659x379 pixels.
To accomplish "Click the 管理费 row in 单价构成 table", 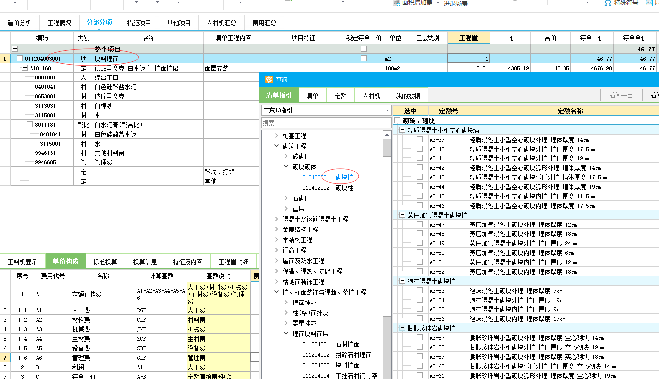I will pos(129,357).
